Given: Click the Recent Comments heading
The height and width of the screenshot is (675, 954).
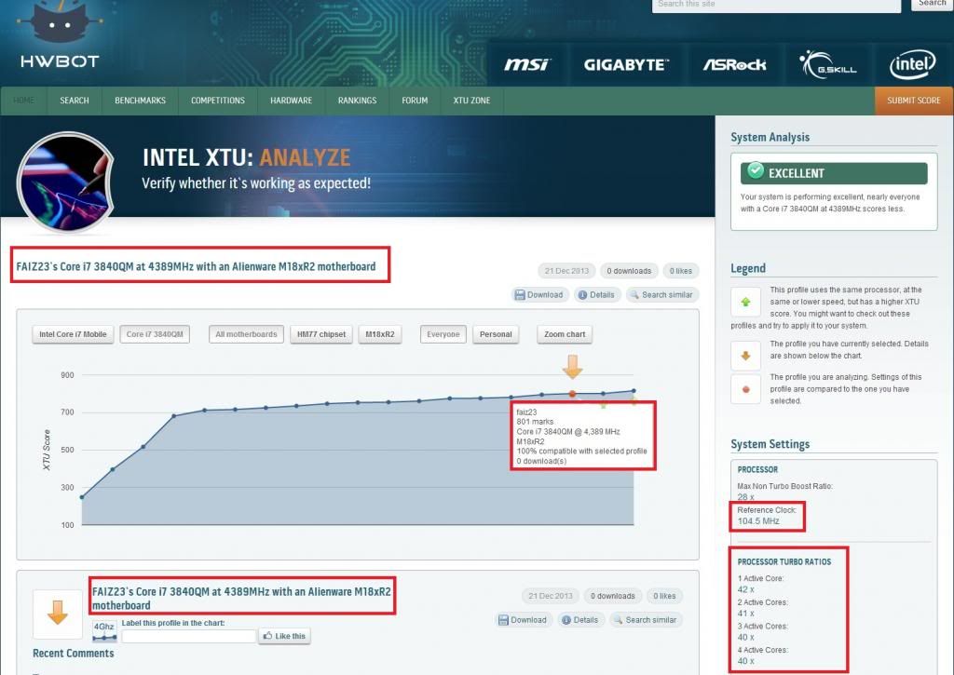Looking at the screenshot, I should point(73,653).
